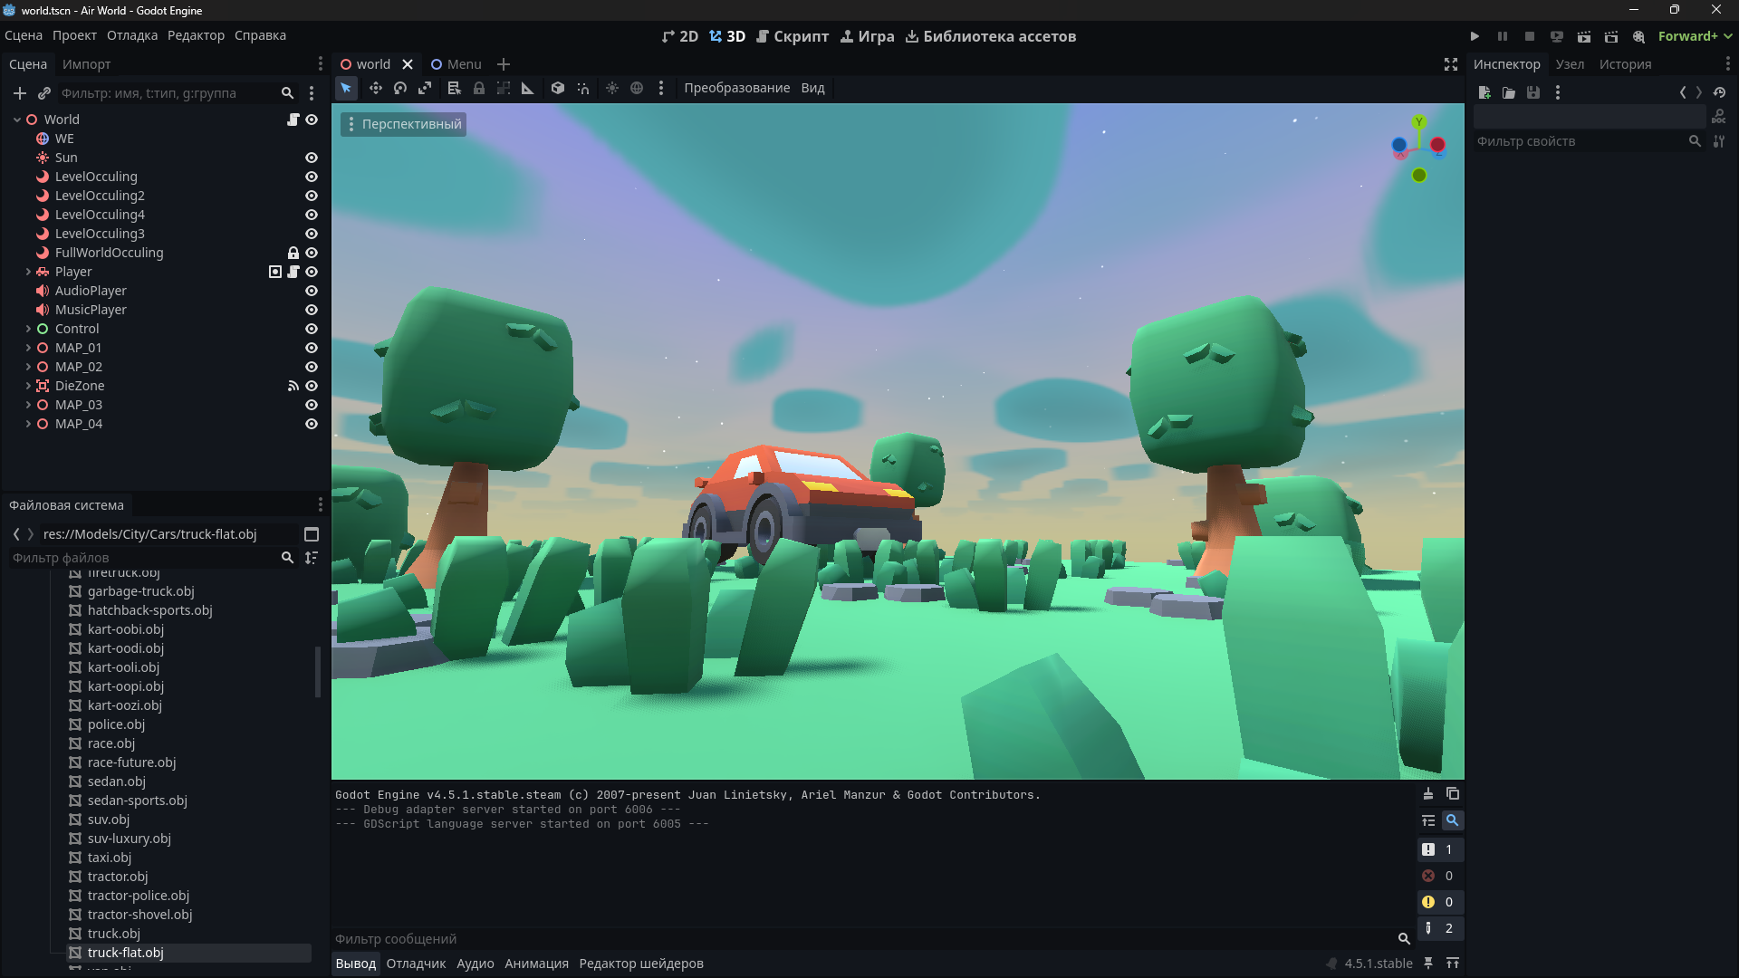The image size is (1739, 978).
Task: Click the green Y axis gizmo handle
Action: click(1419, 122)
